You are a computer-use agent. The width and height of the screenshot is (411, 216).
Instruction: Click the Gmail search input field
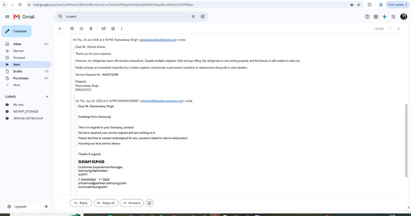[x=127, y=16]
